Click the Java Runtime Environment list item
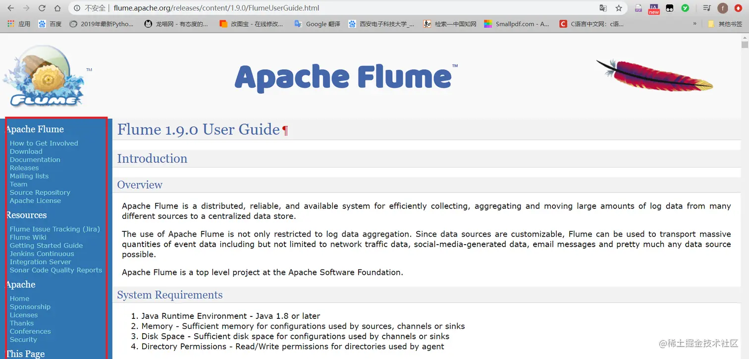The height and width of the screenshot is (359, 749). pos(231,316)
